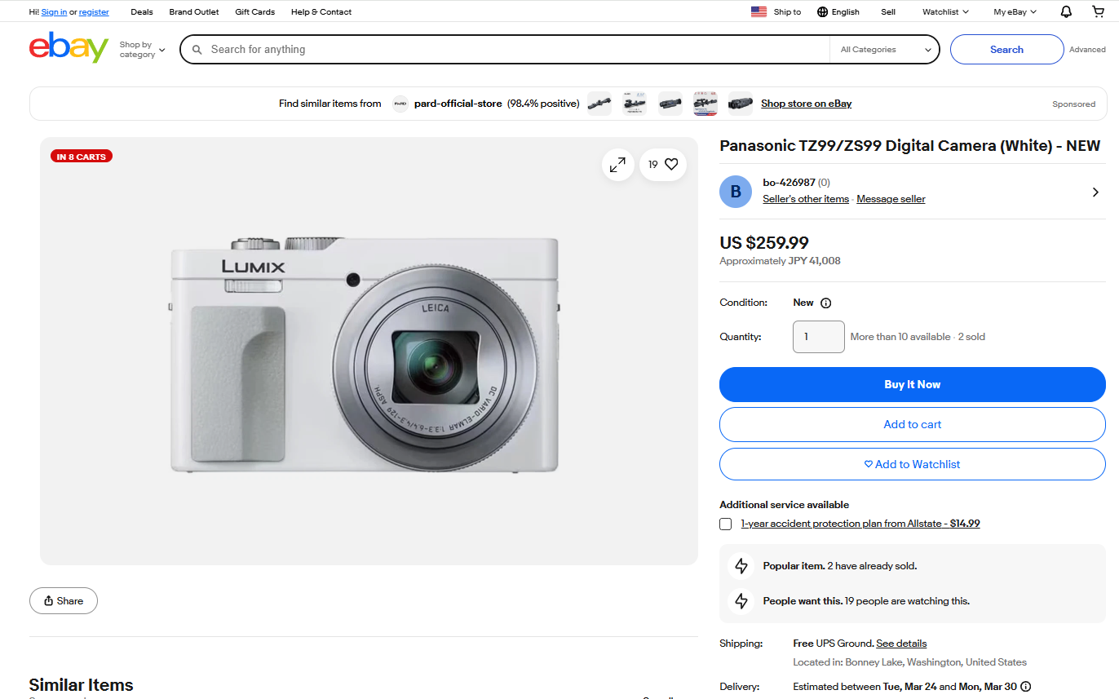Click the Buy It Now button
Viewport: 1119px width, 699px height.
point(912,384)
